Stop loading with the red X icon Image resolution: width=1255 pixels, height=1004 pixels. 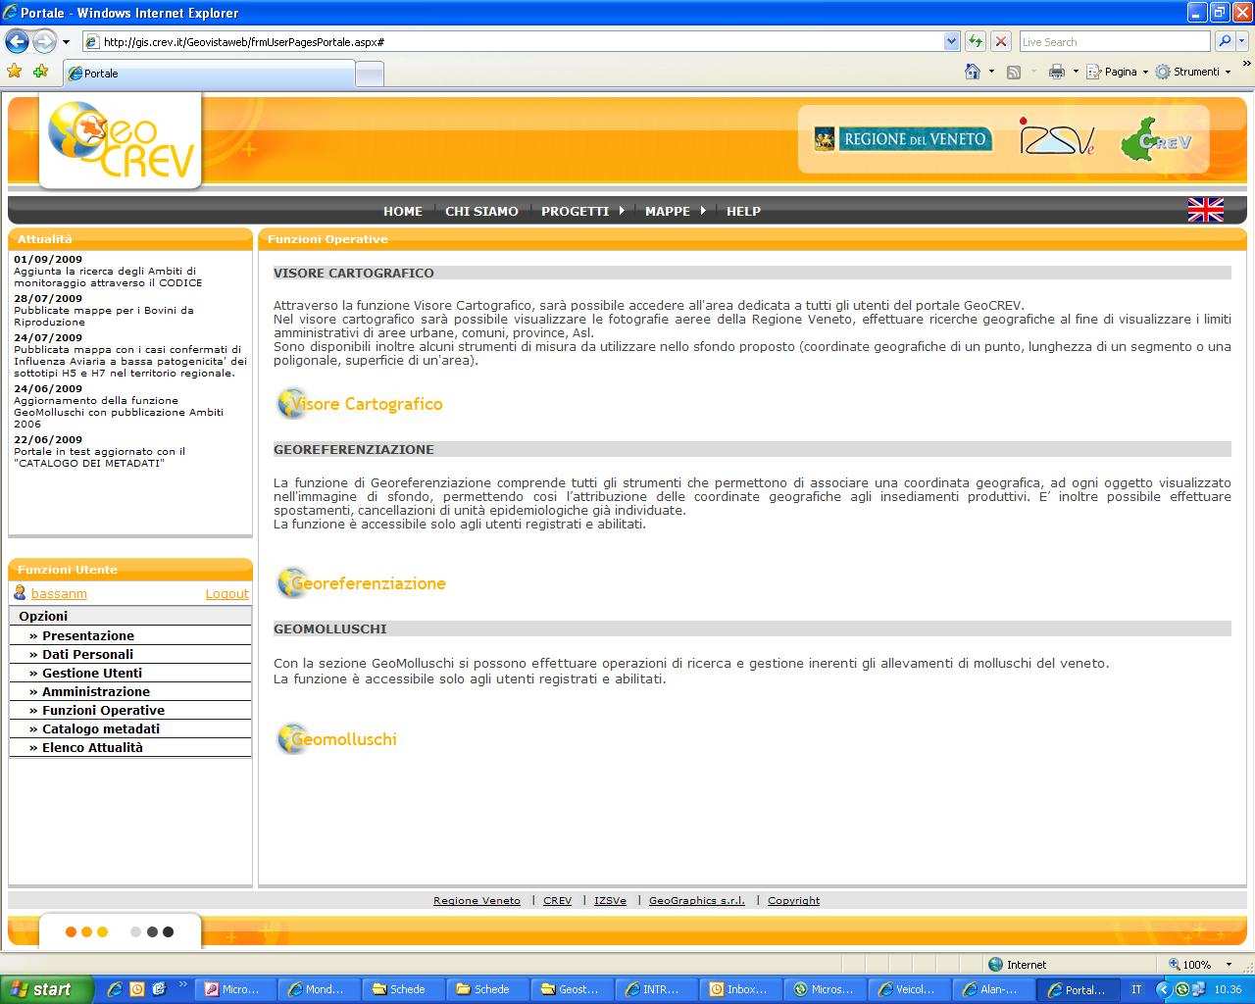[1001, 41]
